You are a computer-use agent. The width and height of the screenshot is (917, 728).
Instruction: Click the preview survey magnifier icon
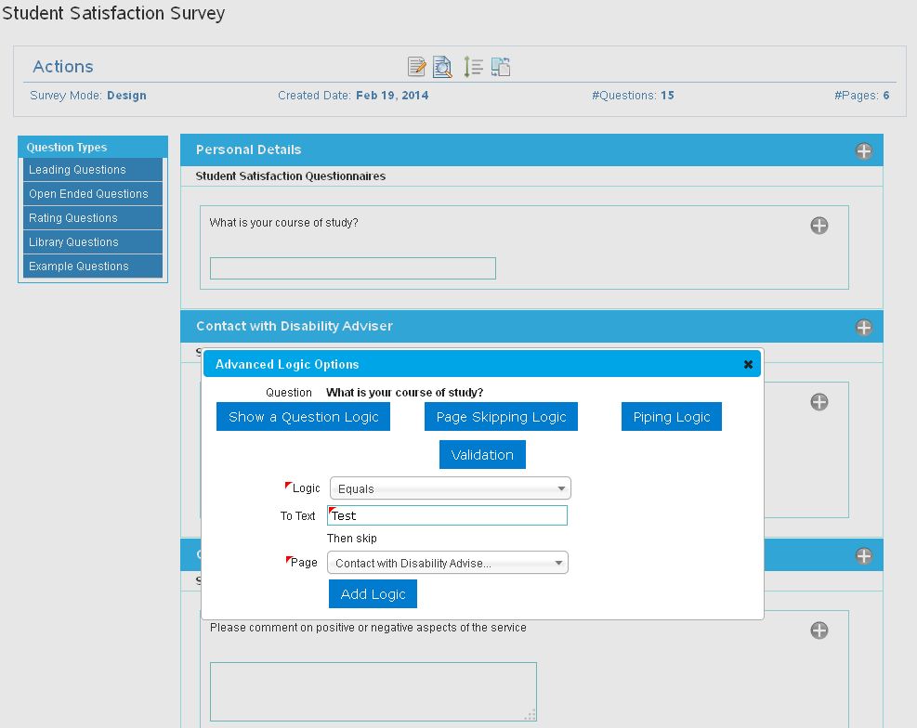coord(443,67)
